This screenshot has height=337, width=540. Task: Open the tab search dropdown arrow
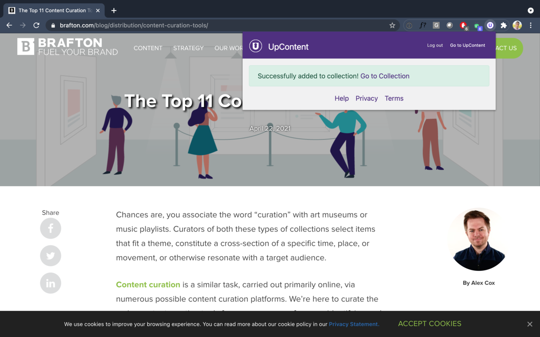pos(531,11)
